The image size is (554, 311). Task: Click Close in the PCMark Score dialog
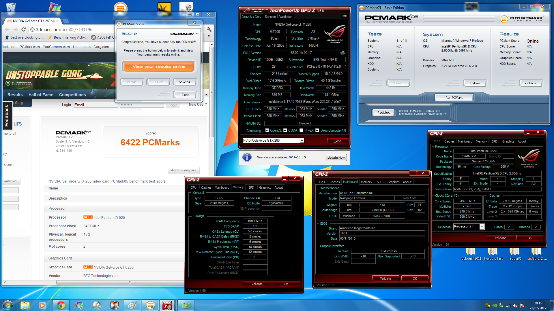point(185,95)
